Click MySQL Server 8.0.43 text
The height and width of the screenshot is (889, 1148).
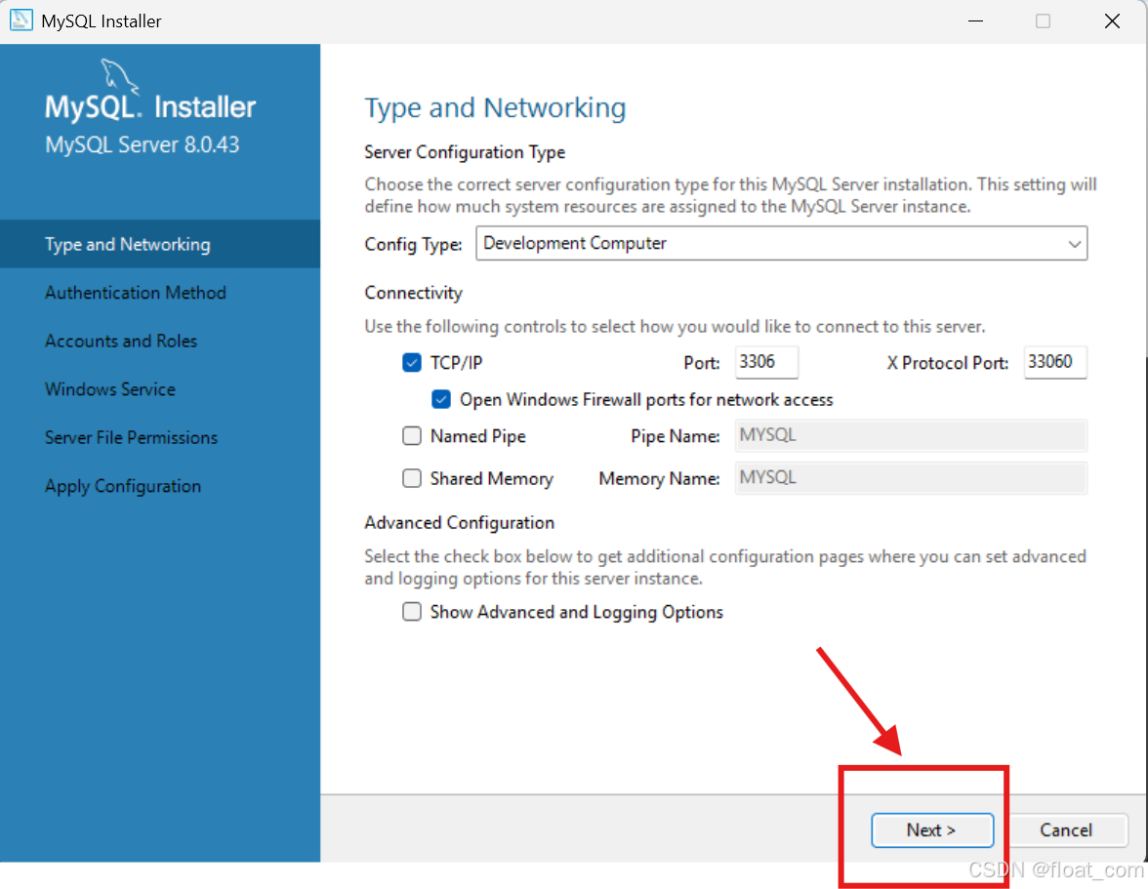pos(143,144)
